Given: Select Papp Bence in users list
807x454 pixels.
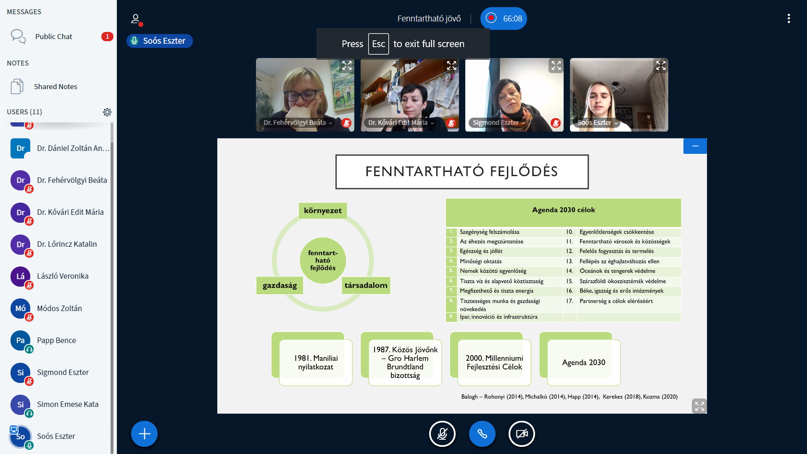Looking at the screenshot, I should coord(56,340).
